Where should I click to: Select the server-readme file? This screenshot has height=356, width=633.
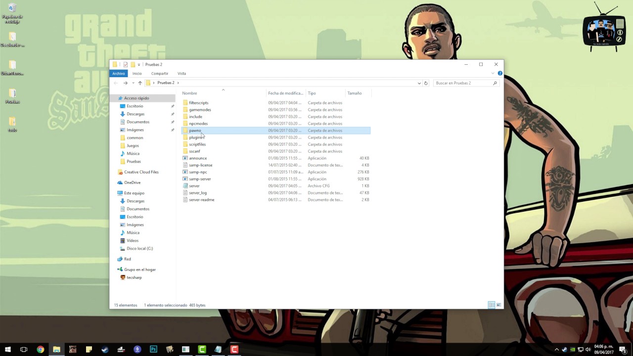(x=201, y=200)
